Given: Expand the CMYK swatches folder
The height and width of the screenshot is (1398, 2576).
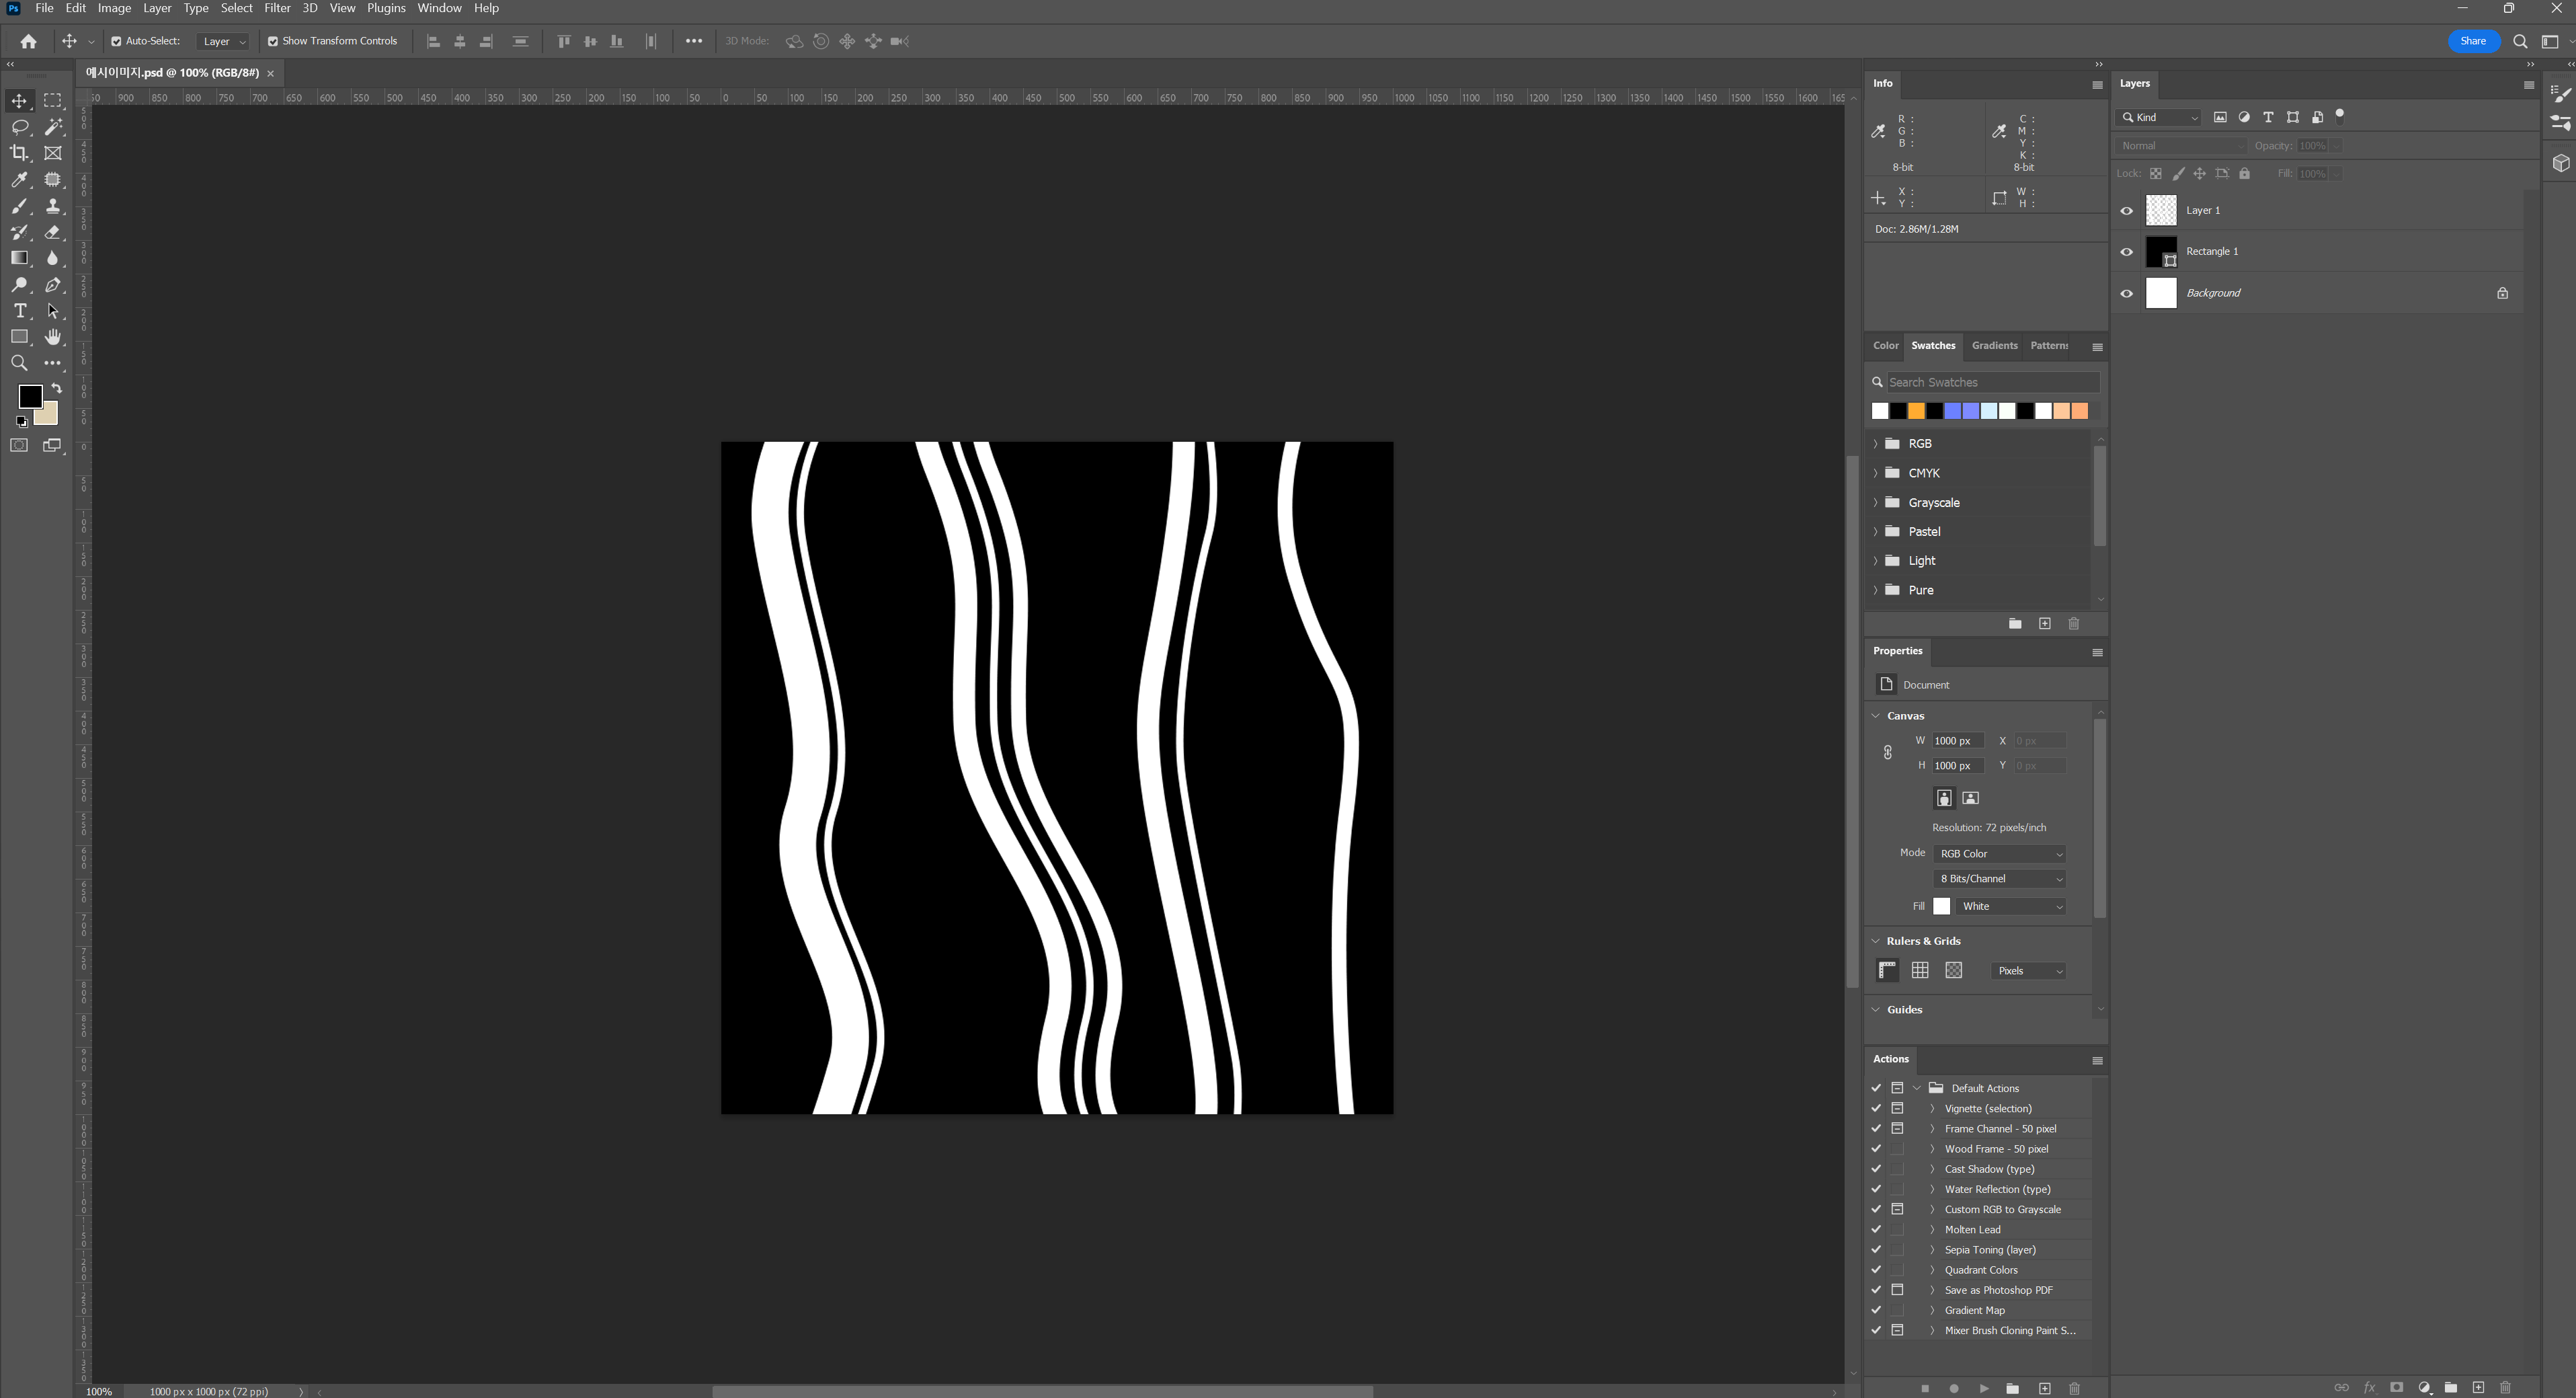Looking at the screenshot, I should click(x=1875, y=473).
